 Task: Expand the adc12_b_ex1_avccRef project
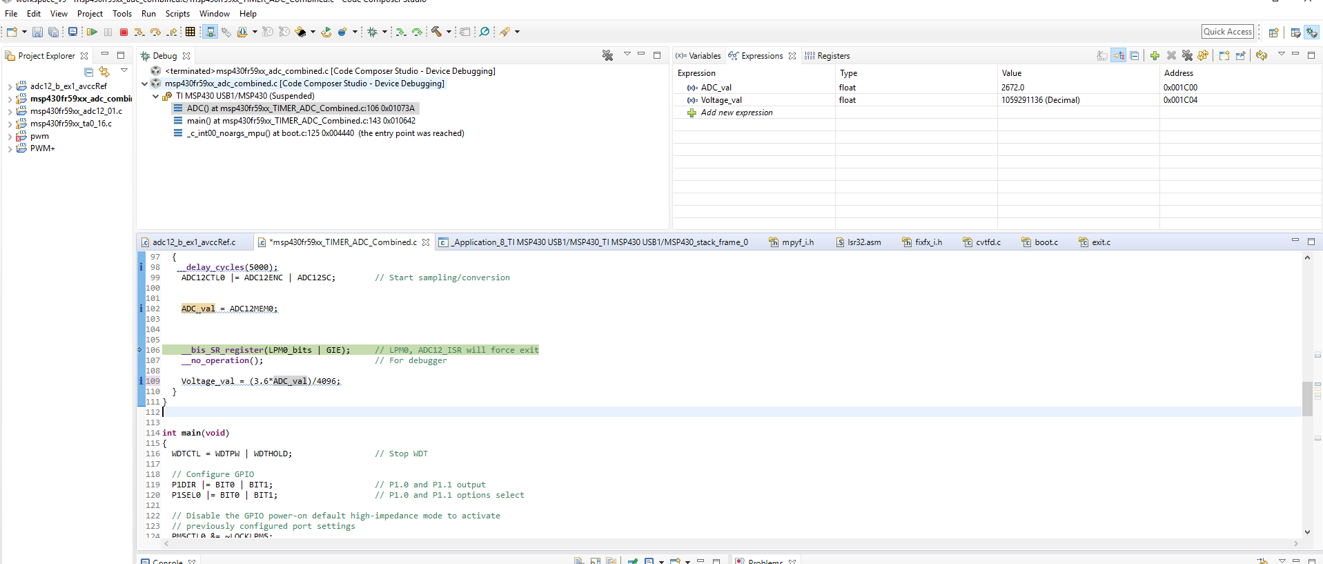pos(10,87)
